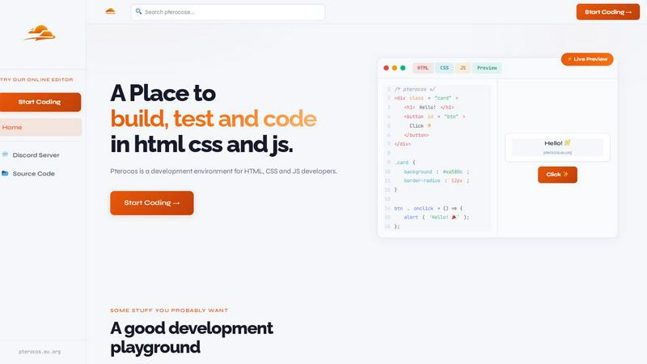647x364 pixels.
Task: Click the Source Code folder icon
Action: coord(6,173)
